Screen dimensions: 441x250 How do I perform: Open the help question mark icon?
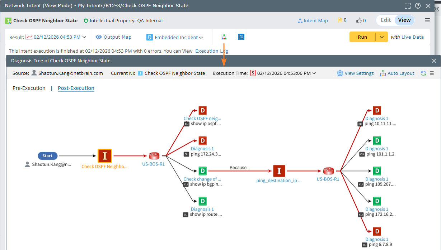click(418, 6)
